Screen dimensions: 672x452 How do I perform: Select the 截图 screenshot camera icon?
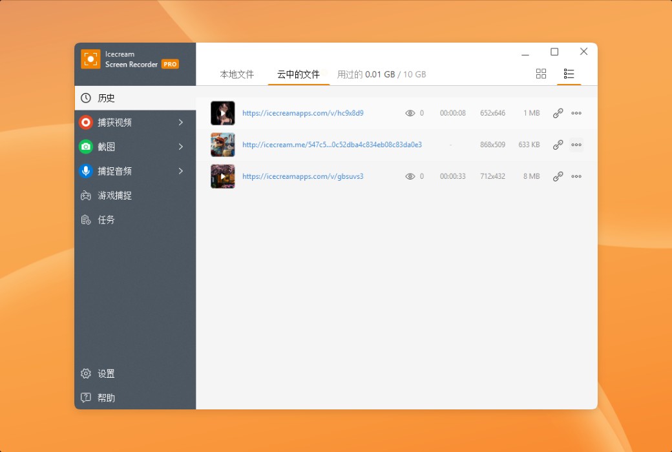click(x=86, y=147)
